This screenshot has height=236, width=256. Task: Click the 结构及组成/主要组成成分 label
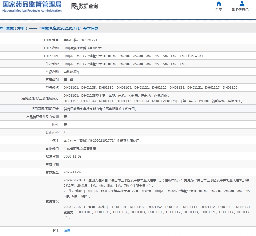point(40,98)
